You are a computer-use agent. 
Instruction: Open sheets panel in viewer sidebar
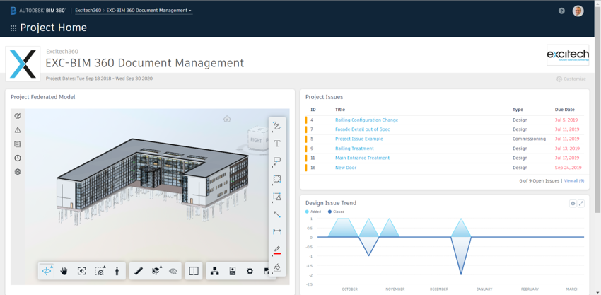[x=17, y=144]
